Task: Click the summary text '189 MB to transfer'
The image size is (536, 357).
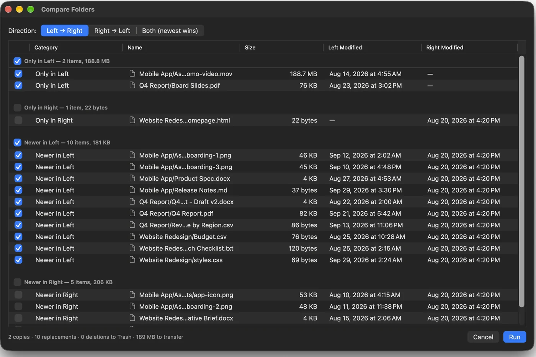Action: tap(160, 337)
